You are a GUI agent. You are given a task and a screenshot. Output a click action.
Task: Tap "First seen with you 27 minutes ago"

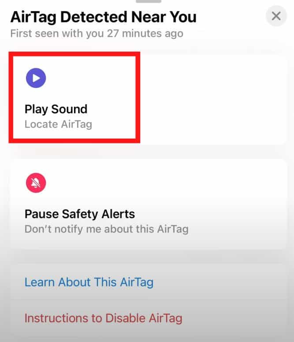tap(97, 34)
